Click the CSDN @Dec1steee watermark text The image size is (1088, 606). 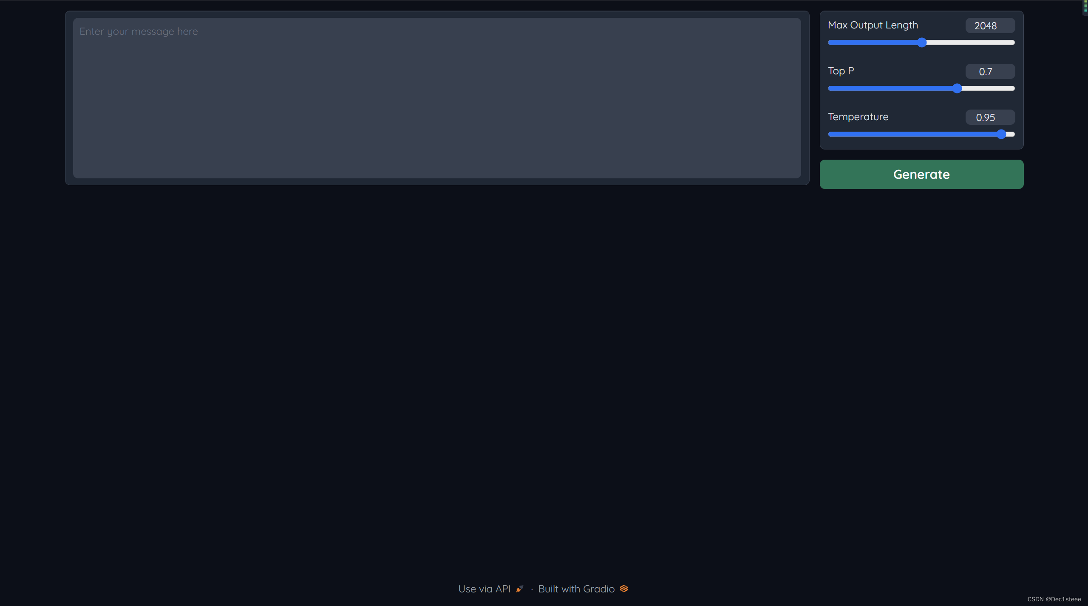(1054, 599)
